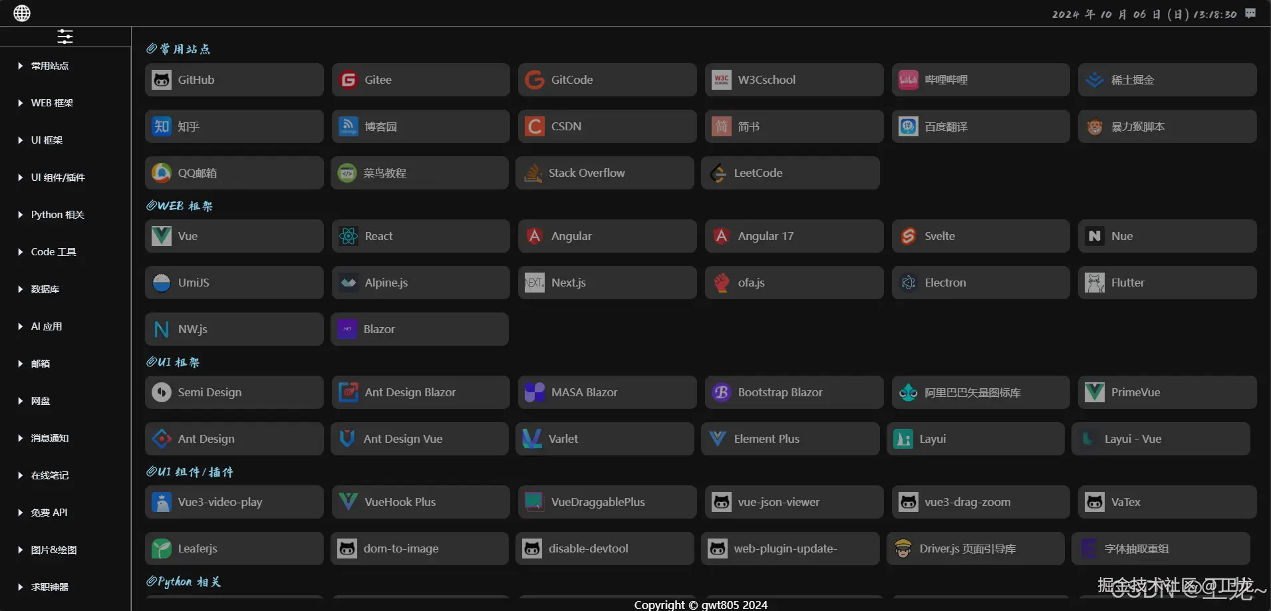Click the Driver.js mascot icon
1271x611 pixels.
point(903,549)
